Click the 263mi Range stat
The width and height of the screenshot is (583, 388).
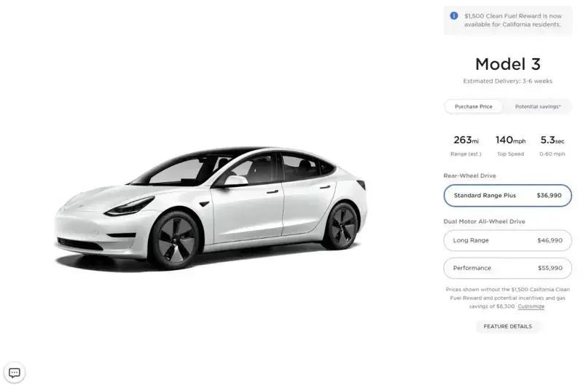466,146
